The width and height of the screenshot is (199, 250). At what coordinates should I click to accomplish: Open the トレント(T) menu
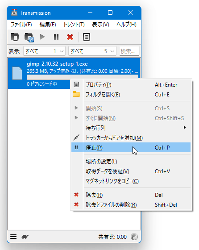[74, 25]
